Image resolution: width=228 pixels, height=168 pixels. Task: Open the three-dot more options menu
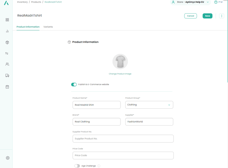[222, 16]
